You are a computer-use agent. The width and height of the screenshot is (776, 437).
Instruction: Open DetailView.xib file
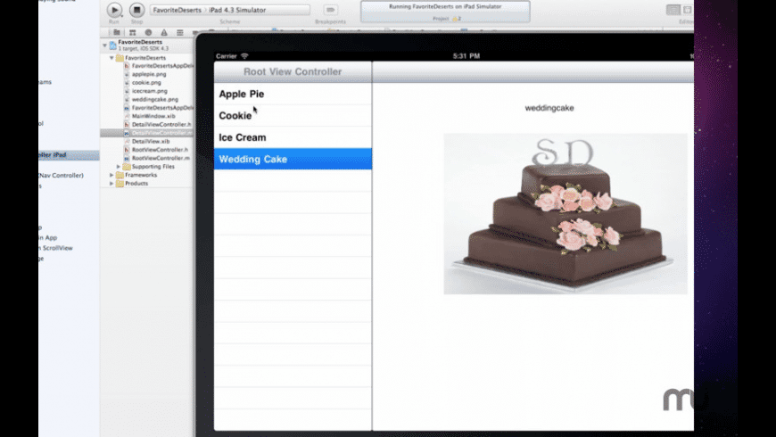pos(150,142)
